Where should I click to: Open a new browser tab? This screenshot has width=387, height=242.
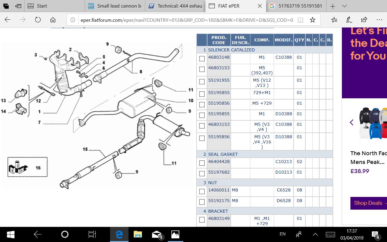[333, 6]
